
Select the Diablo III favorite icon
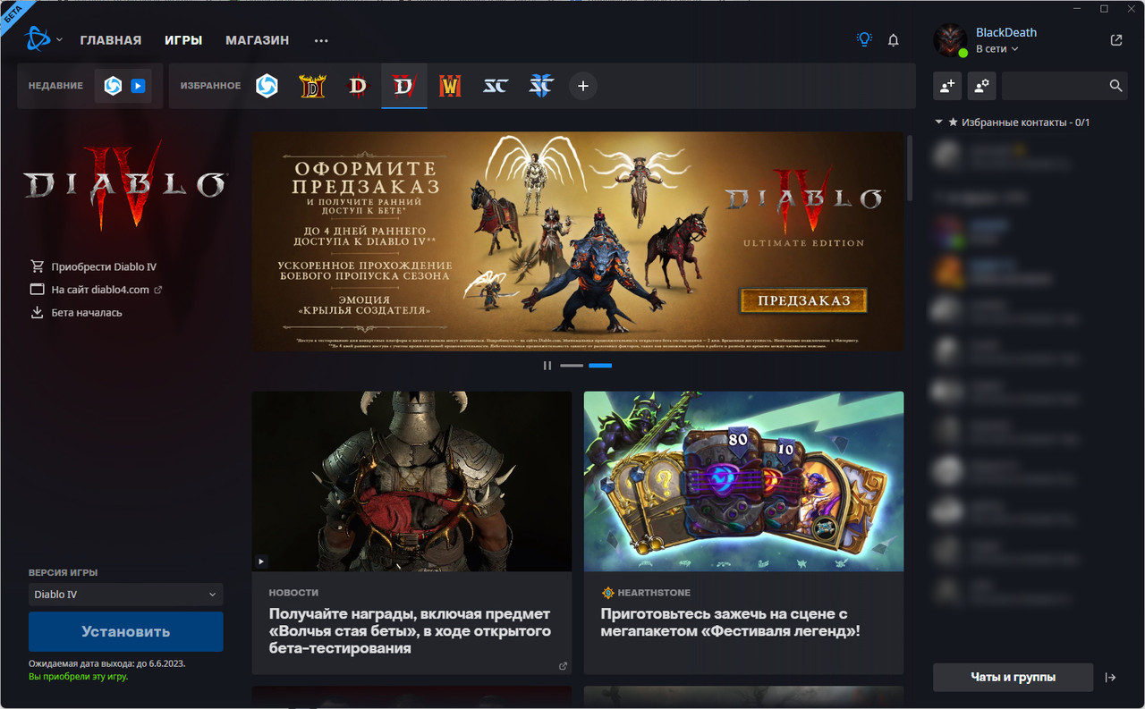coord(358,86)
